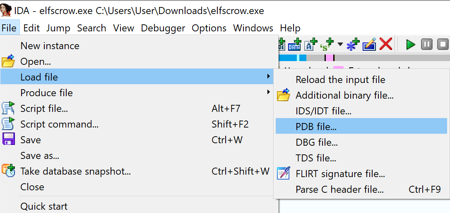The image size is (450, 213).
Task: Select TDS file... submenu entry
Action: [361, 158]
